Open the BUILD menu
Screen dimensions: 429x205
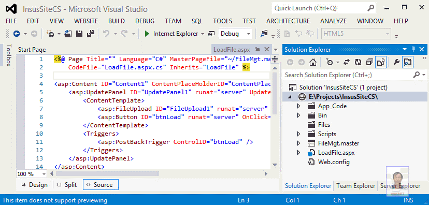click(116, 21)
